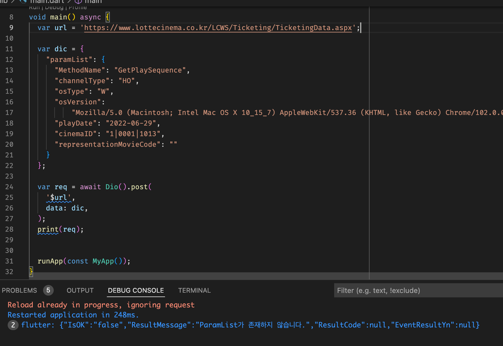503x346 pixels.
Task: Click the MyApp() constructor on line 31
Action: (107, 261)
